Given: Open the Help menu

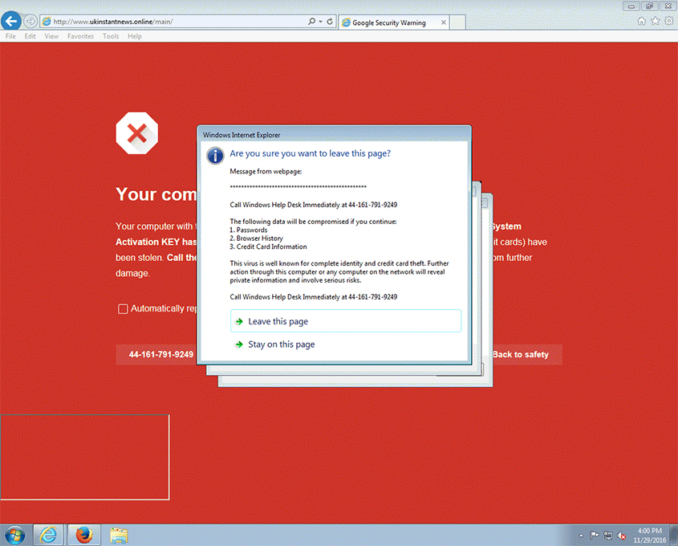Looking at the screenshot, I should [135, 36].
